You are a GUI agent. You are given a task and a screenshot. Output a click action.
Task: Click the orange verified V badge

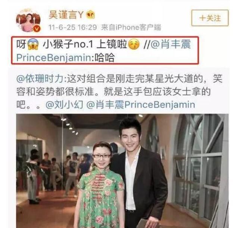37,28
